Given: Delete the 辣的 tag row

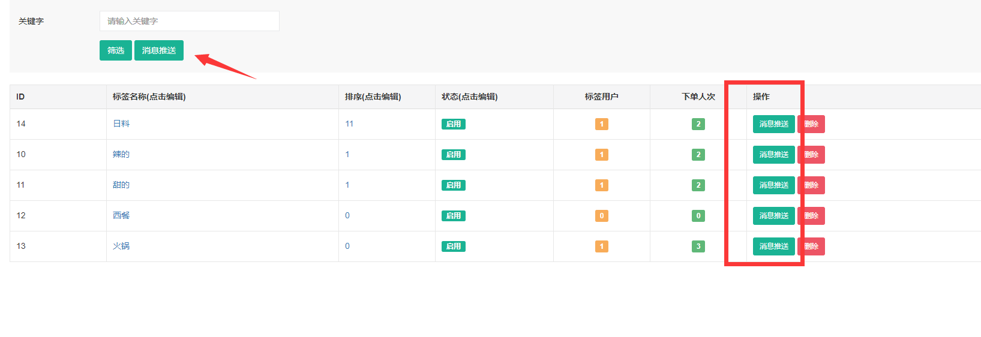Looking at the screenshot, I should [811, 155].
